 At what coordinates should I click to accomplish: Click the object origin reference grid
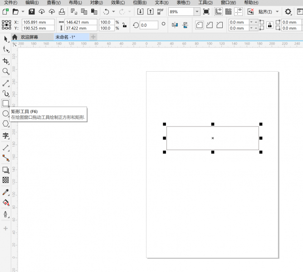[x=6, y=25]
